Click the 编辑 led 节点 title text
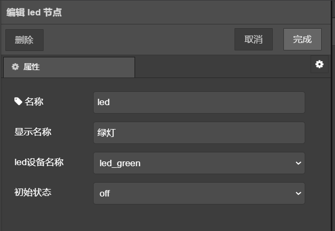The image size is (335, 231). click(34, 12)
